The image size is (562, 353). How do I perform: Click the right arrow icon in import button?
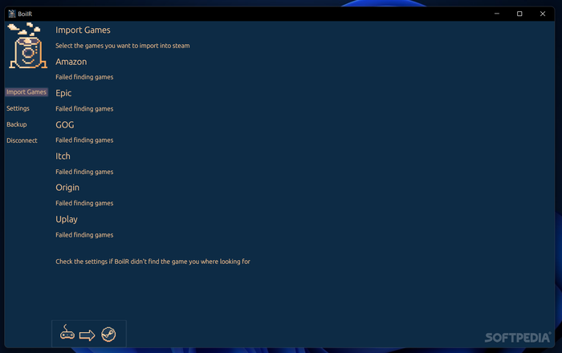pos(87,335)
